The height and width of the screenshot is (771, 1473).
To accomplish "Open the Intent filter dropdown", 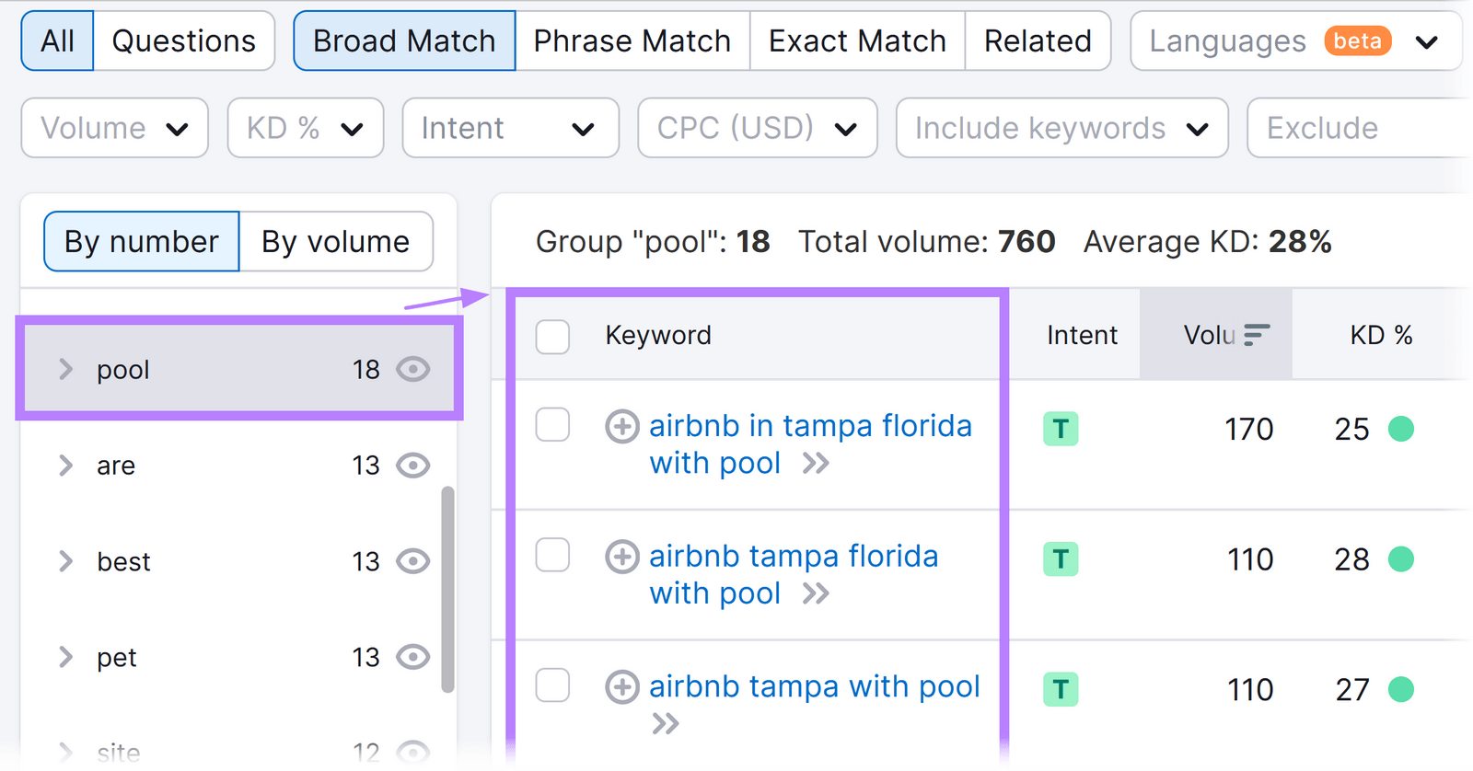I will pos(511,128).
